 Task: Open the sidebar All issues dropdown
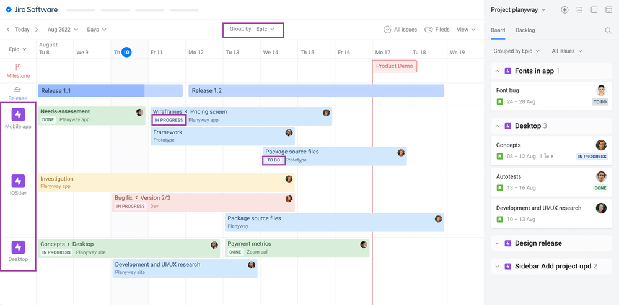pyautogui.click(x=567, y=51)
